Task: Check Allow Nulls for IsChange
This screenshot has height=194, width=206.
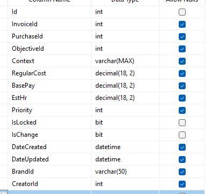Action: point(182,135)
